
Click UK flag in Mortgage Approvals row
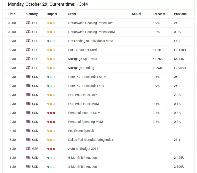(x=28, y=59)
